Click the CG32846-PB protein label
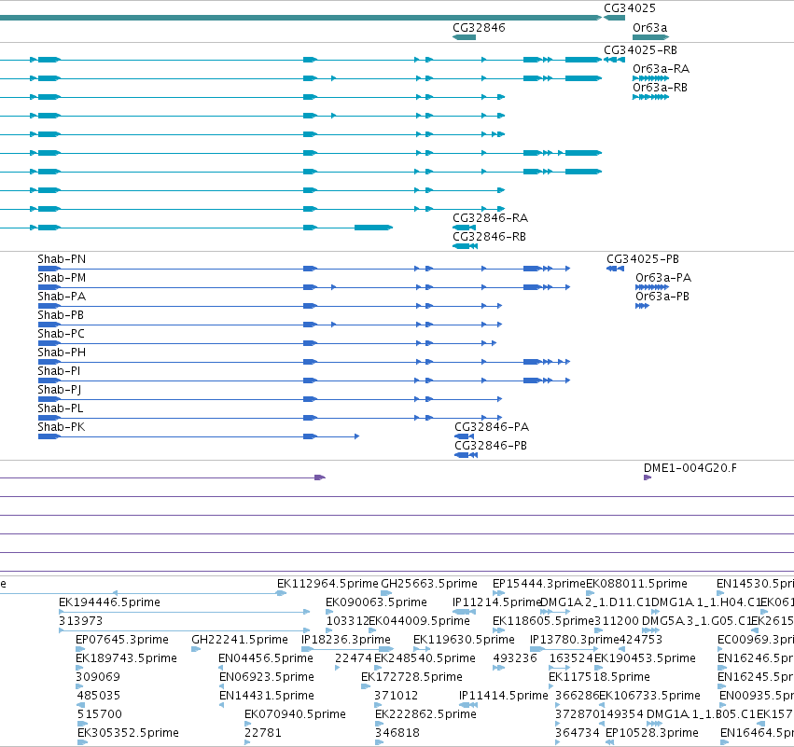The image size is (794, 747). click(491, 446)
